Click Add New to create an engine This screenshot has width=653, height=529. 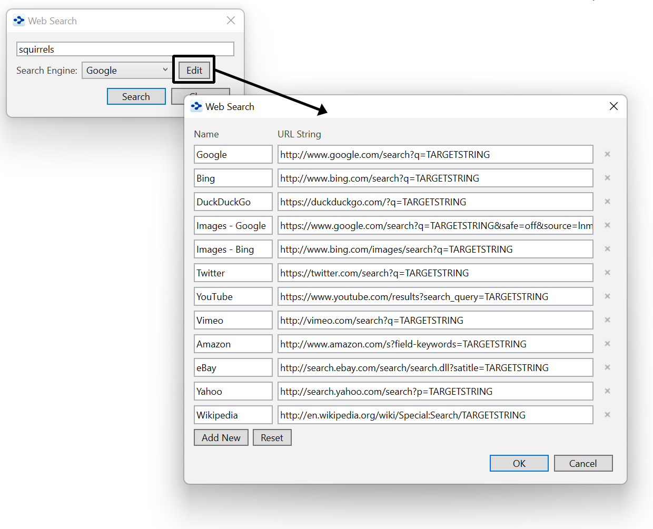[x=221, y=438]
